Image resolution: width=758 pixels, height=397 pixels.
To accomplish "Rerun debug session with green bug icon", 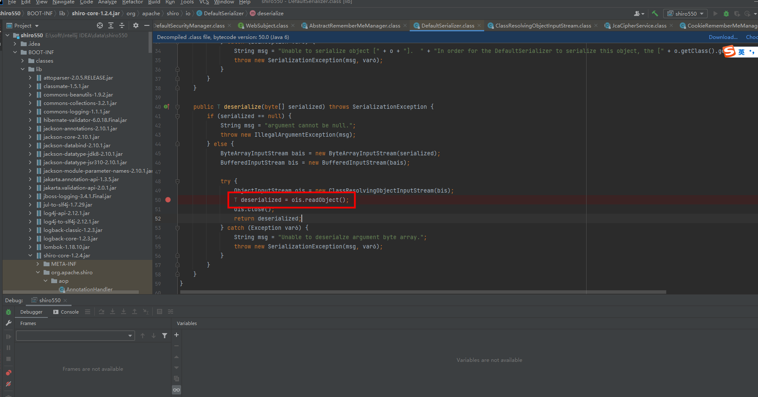I will point(8,312).
